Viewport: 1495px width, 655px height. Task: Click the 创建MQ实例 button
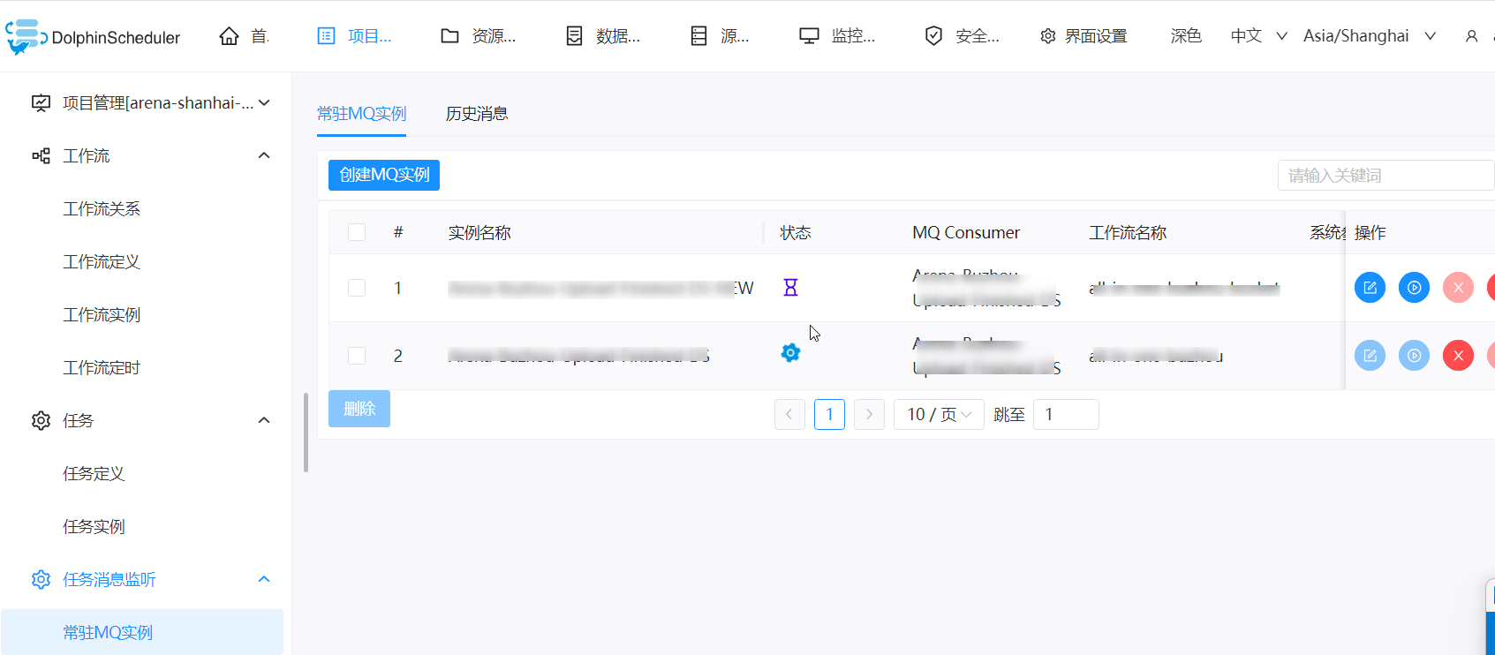pyautogui.click(x=384, y=175)
